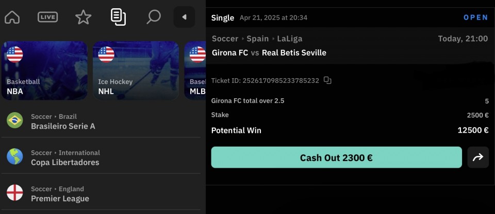Click the LaLiga breadcrumb link
Image resolution: width=495 pixels, height=214 pixels.
point(289,39)
